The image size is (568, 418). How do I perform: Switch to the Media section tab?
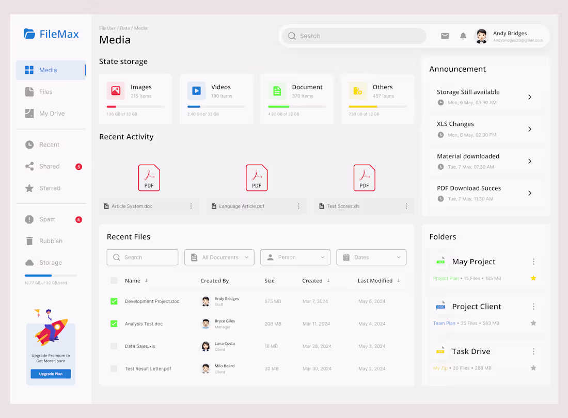click(48, 70)
